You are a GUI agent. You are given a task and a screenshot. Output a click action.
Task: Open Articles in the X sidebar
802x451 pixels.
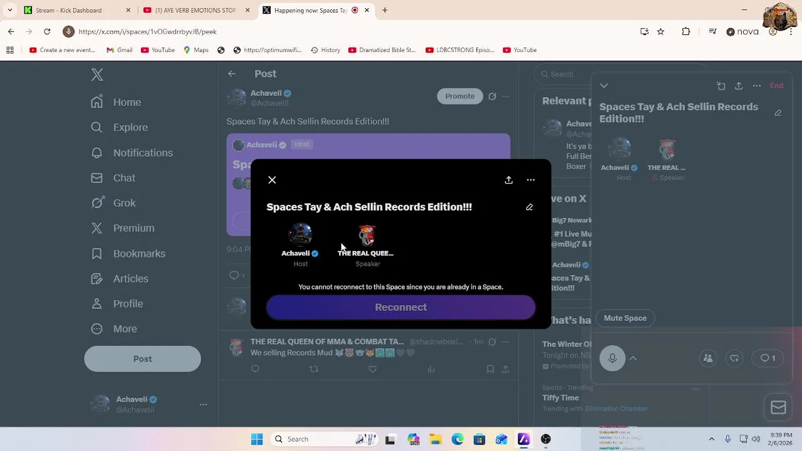[x=119, y=279]
